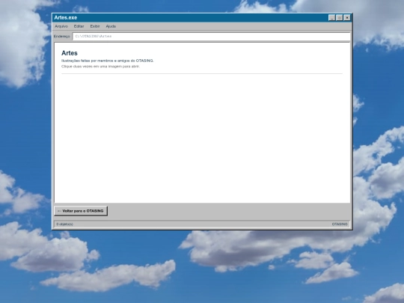Viewport: 404px width, 303px height.
Task: Maximize the Artes.exe window
Action: (x=340, y=17)
